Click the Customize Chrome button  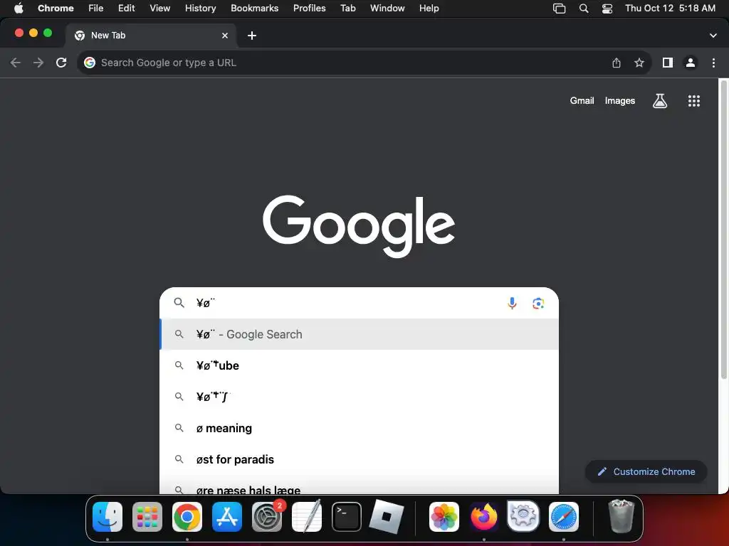click(x=646, y=472)
